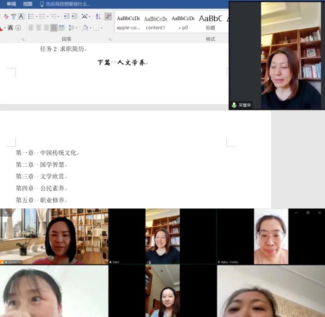Expand the Asian layout dropdown arrow
Screen dimensions: 325x317
click(x=90, y=17)
